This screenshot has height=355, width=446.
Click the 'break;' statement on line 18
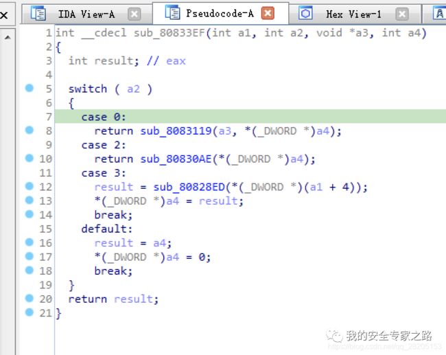pyautogui.click(x=113, y=271)
